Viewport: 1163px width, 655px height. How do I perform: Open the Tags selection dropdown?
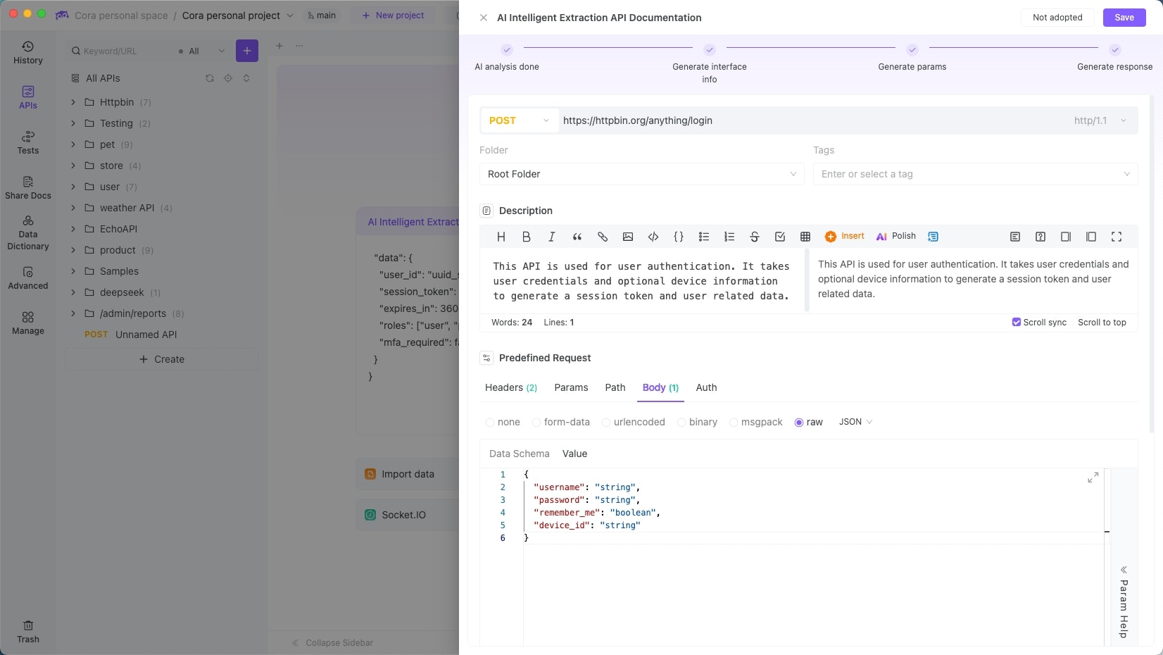coord(975,174)
